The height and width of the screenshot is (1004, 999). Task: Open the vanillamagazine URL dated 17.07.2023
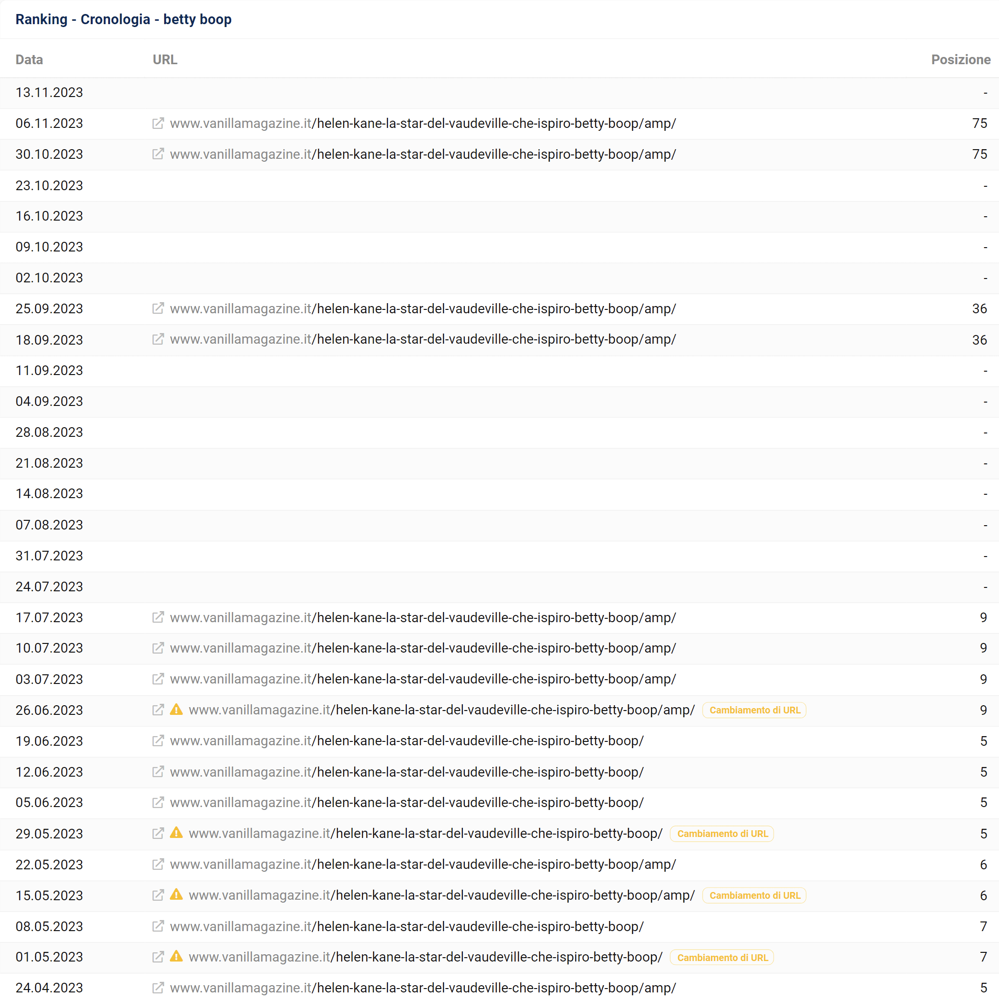tap(423, 617)
